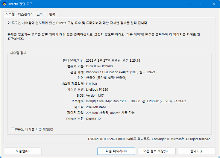The height and width of the screenshot is (158, 220).
Task: Click the 시스템 제조업체 label
Action: coord(73,84)
